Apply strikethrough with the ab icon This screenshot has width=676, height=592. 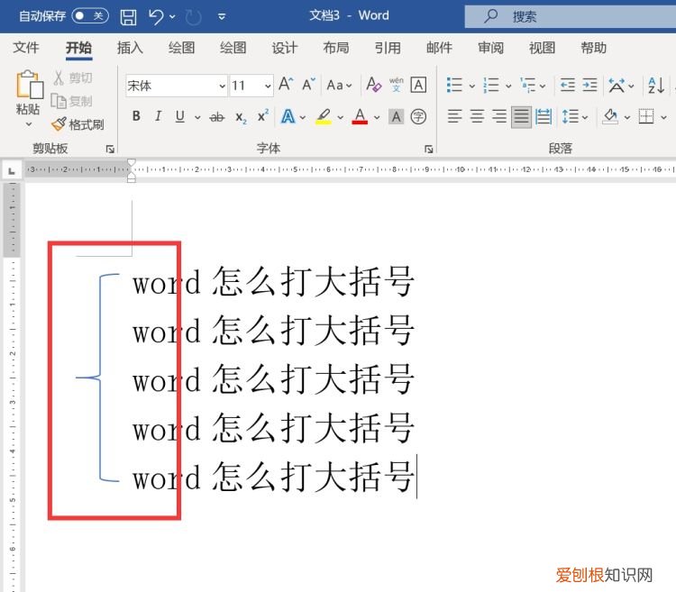click(217, 117)
